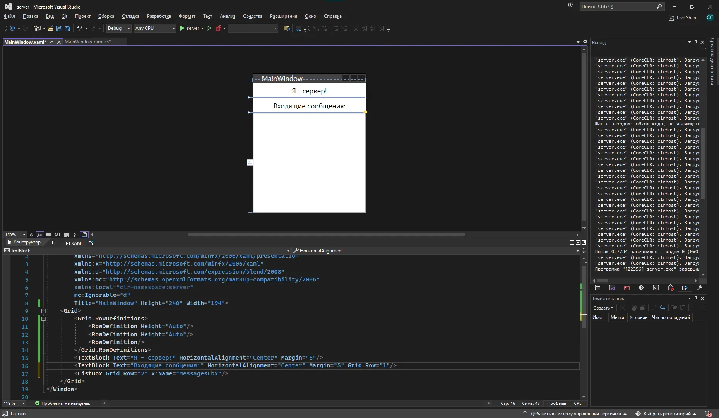Open the Файл menu
Image resolution: width=719 pixels, height=418 pixels.
[x=9, y=16]
